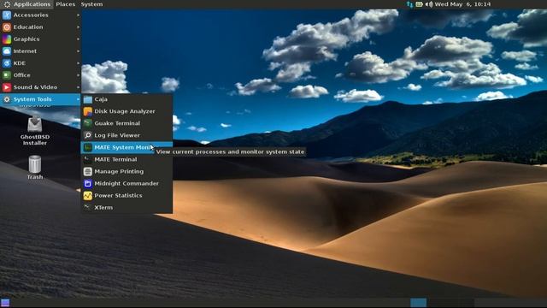
Task: Select the Internet menu label
Action: (25, 51)
